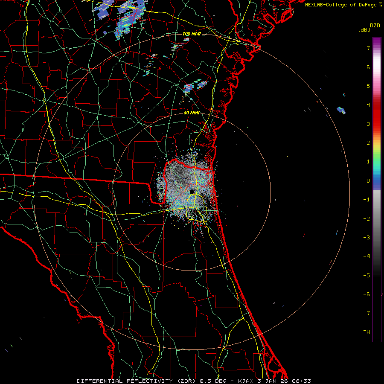Viewport: 384px width, 384px height.
Task: Click the -3 dB tick on color scale
Action: click(367, 237)
